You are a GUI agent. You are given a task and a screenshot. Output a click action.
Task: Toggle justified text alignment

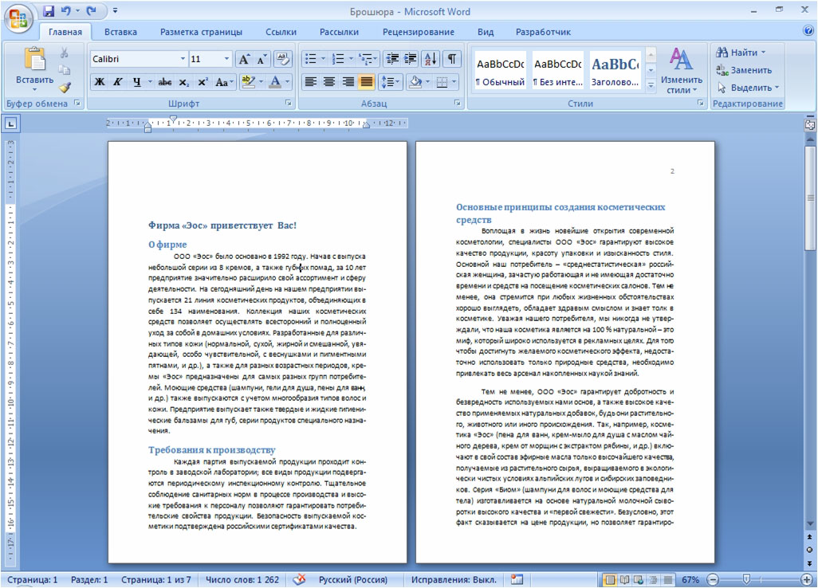(x=367, y=82)
